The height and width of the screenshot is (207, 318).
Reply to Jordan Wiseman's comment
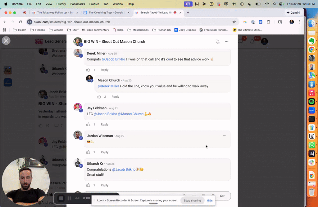(104, 152)
